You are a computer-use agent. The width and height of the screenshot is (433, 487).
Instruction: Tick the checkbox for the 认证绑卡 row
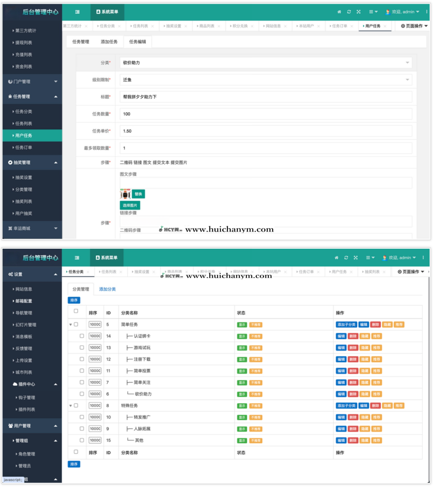82,336
